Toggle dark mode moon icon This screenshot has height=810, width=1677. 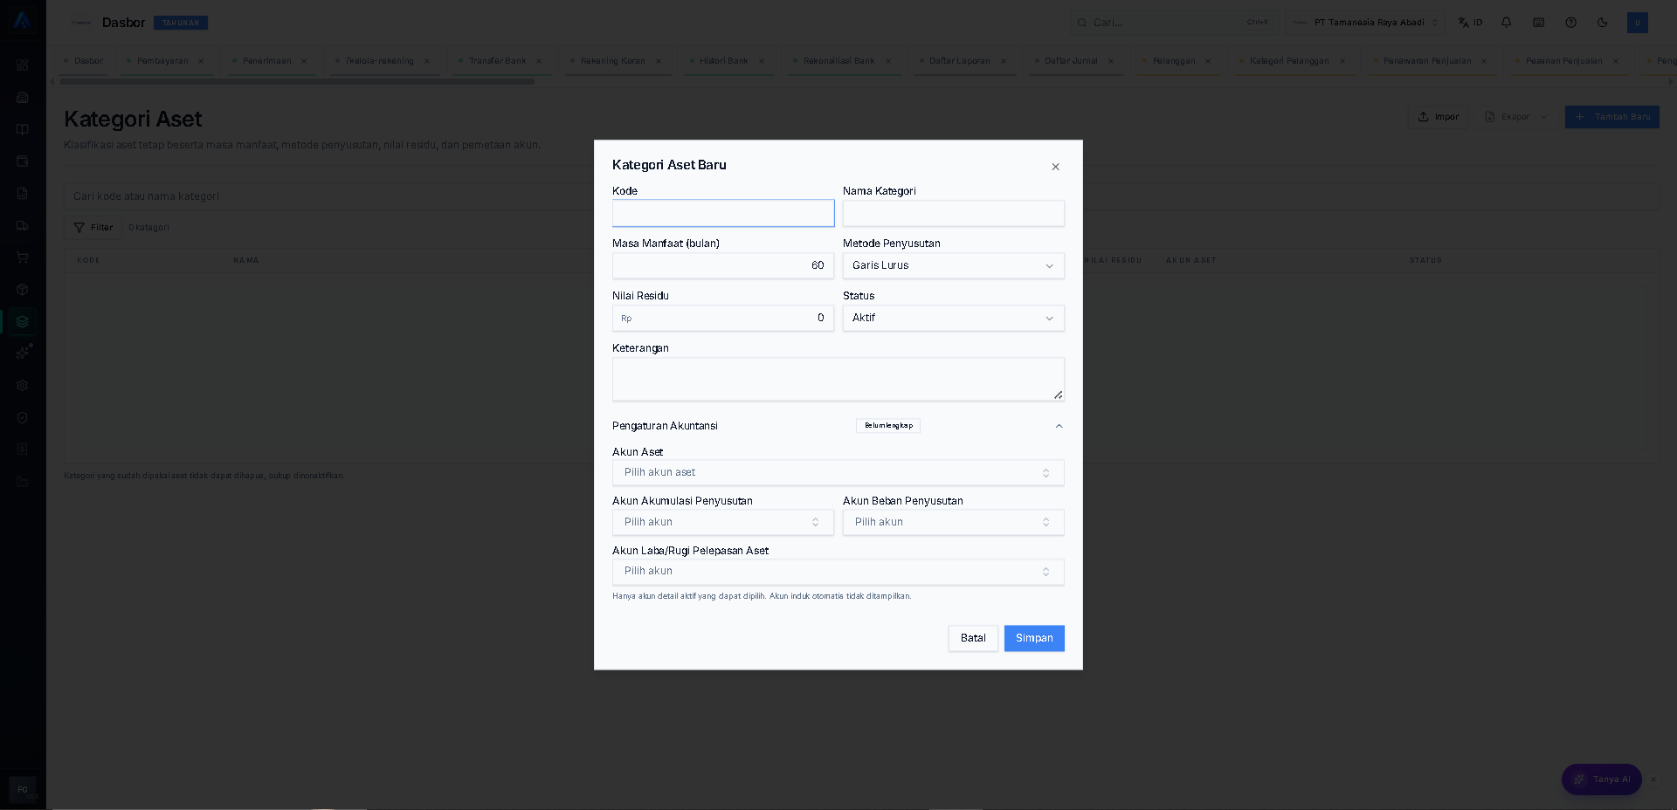pos(1603,23)
